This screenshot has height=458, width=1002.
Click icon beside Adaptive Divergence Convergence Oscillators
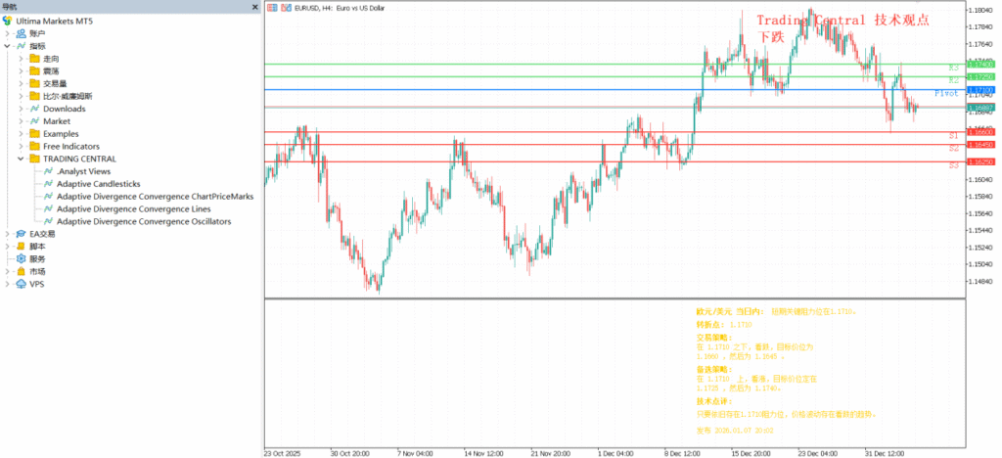click(x=49, y=221)
